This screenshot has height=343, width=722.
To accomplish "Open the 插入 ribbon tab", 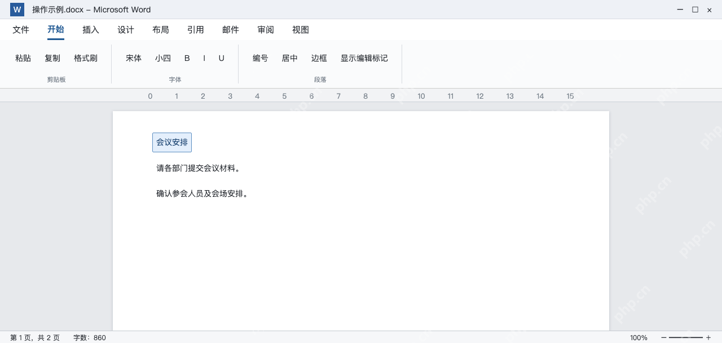I will click(91, 30).
